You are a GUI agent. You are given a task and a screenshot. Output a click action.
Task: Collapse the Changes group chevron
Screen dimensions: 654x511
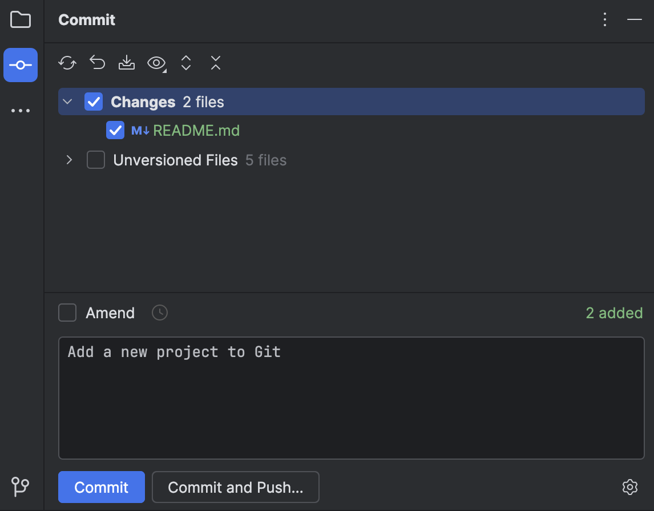pos(67,102)
